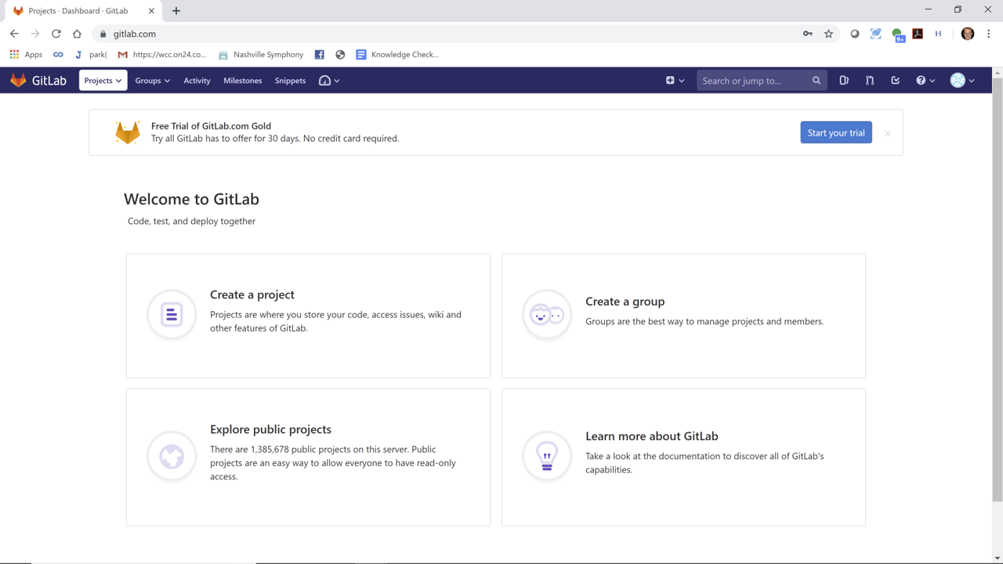Click the Explore public projects globe icon

click(171, 456)
